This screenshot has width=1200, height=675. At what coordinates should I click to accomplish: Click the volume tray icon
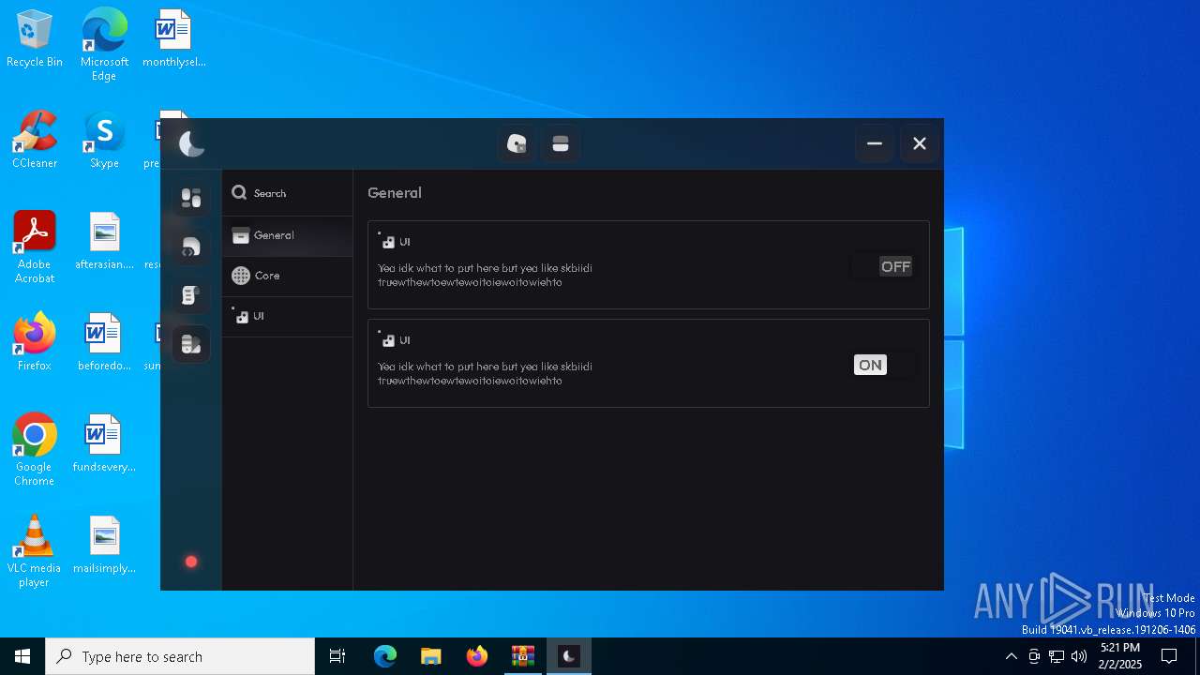(1079, 656)
